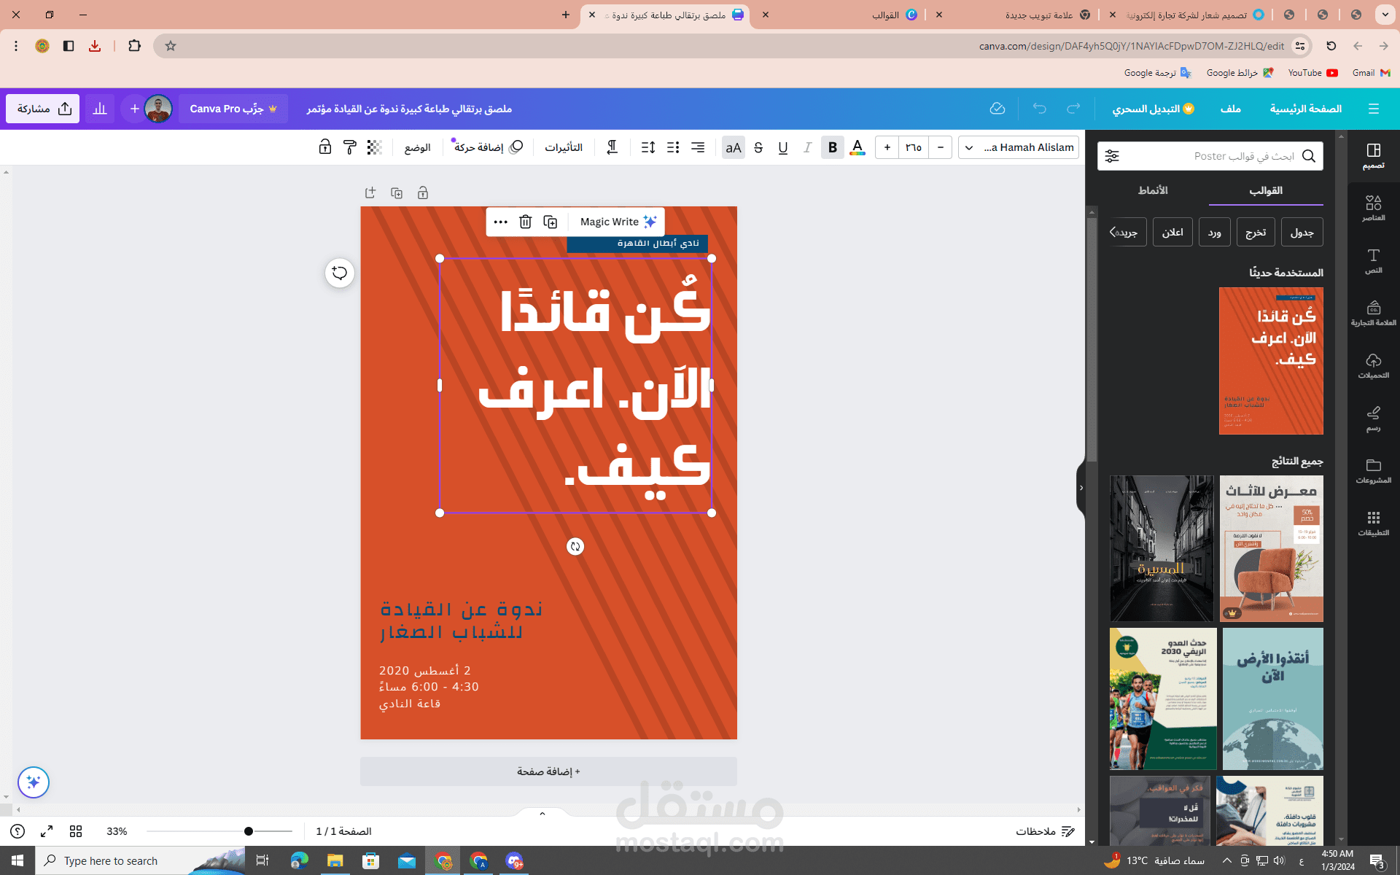Switch to the Styles (الأنماط) tab
Viewport: 1400px width, 875px height.
[1153, 190]
